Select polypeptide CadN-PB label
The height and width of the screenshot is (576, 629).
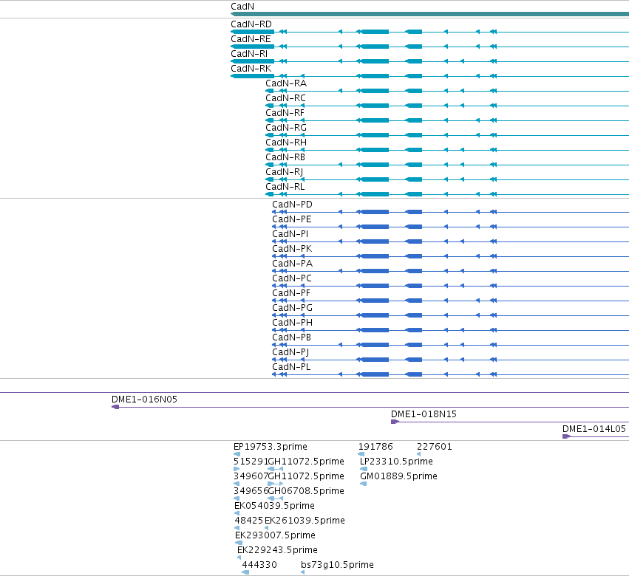click(292, 337)
